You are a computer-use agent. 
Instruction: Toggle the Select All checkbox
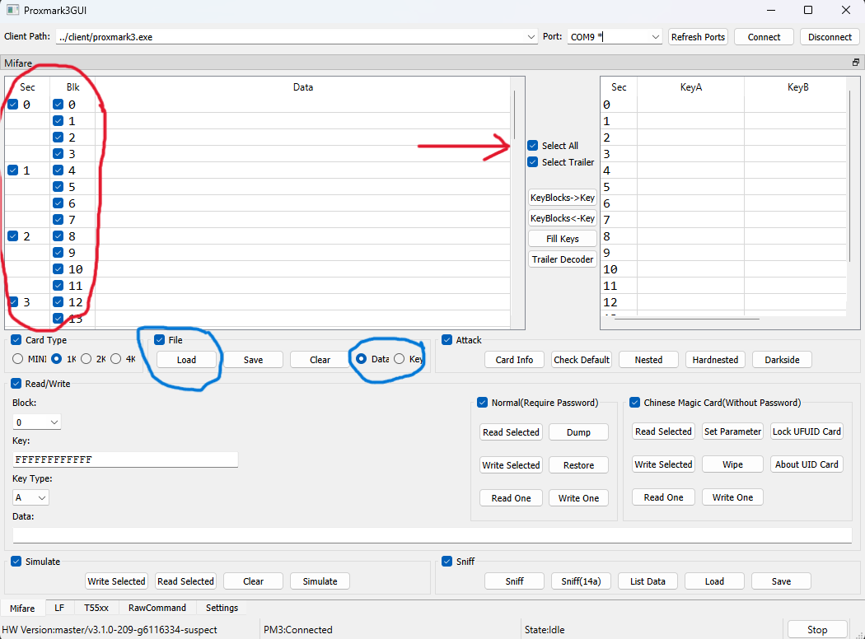point(532,146)
